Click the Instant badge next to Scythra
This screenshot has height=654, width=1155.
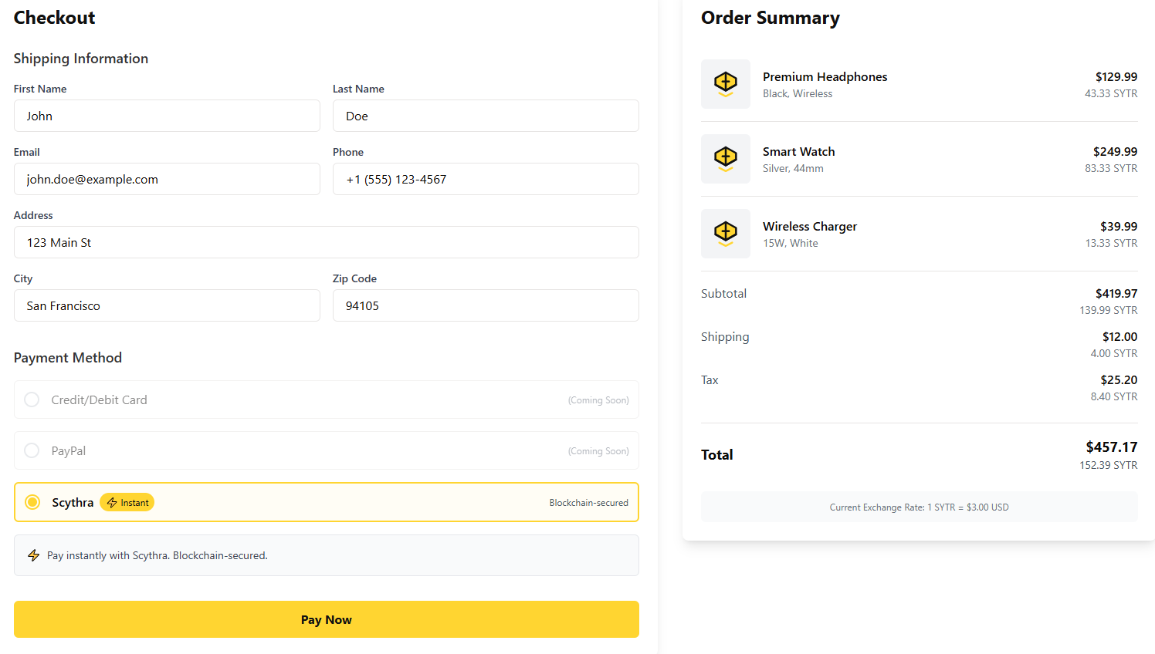[127, 502]
